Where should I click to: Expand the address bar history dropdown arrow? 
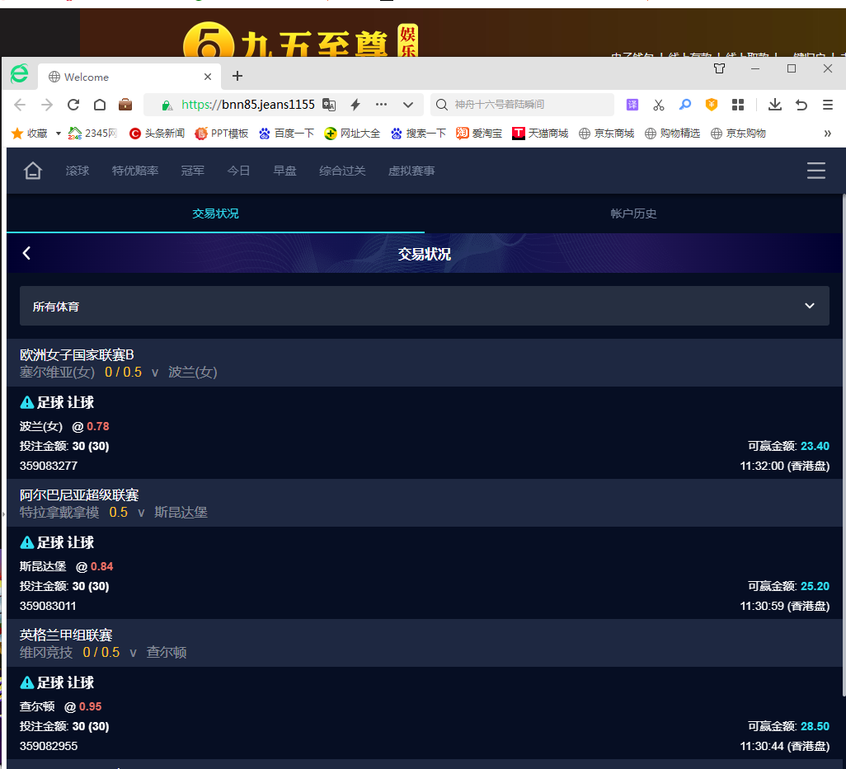pyautogui.click(x=408, y=105)
